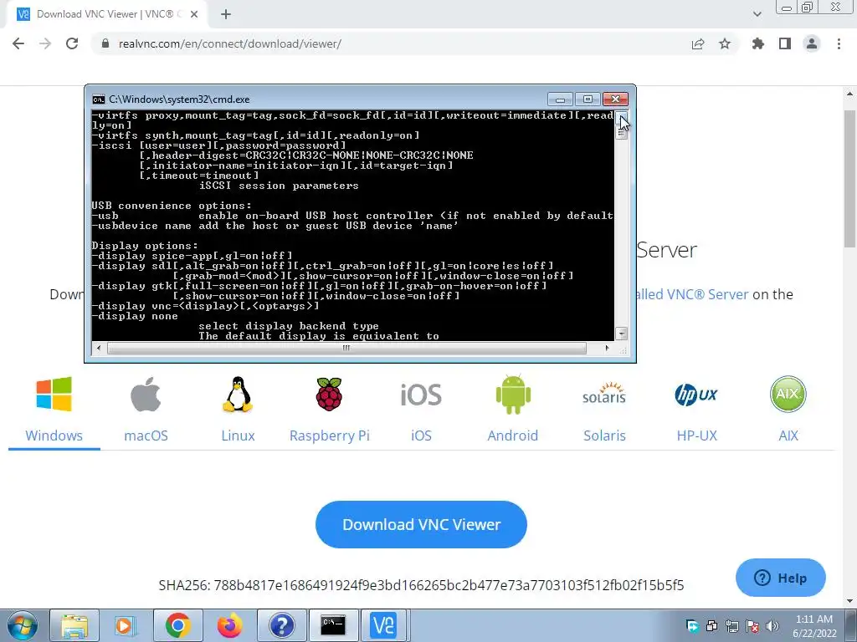The width and height of the screenshot is (857, 642).
Task: Expand the Chrome tab search chevron
Action: [x=757, y=14]
